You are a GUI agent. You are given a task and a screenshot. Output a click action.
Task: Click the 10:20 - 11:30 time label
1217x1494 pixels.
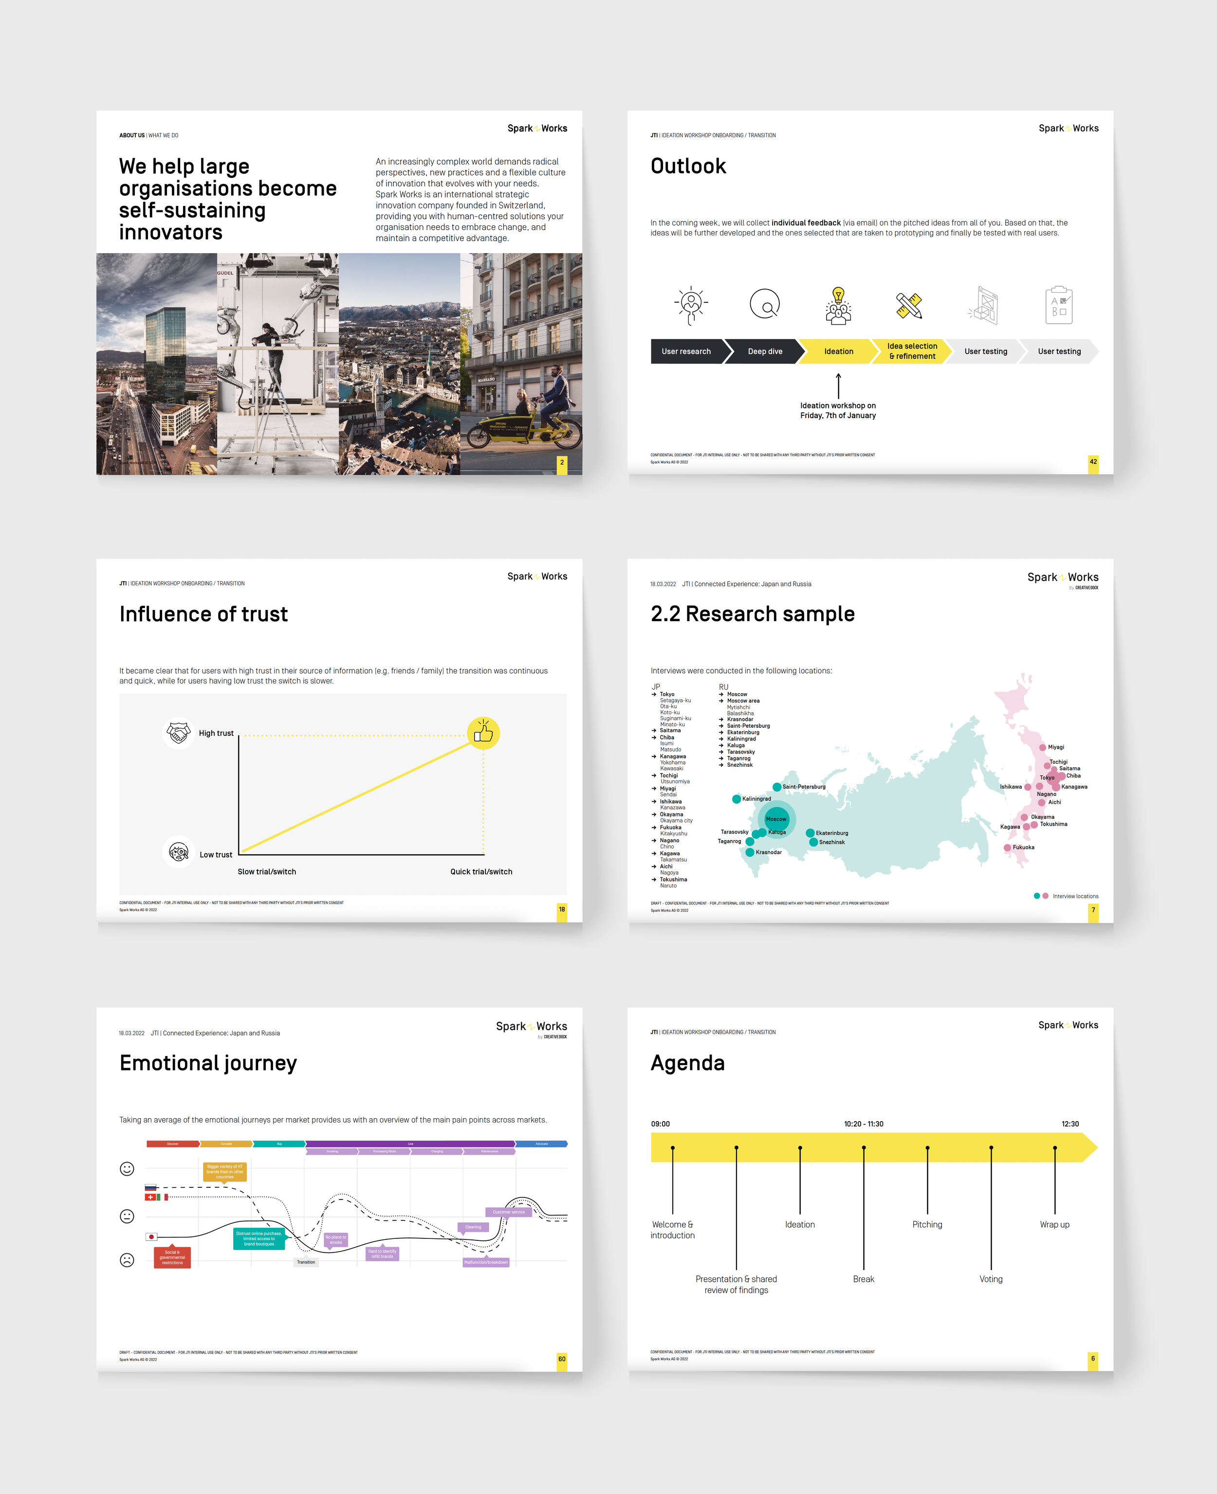(x=864, y=1124)
